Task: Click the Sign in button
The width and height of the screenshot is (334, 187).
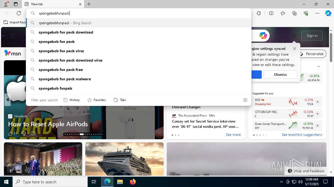Action: click(x=312, y=36)
